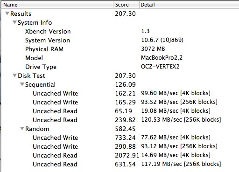Click the Detail column header
This screenshot has width=239, height=172.
click(189, 5)
